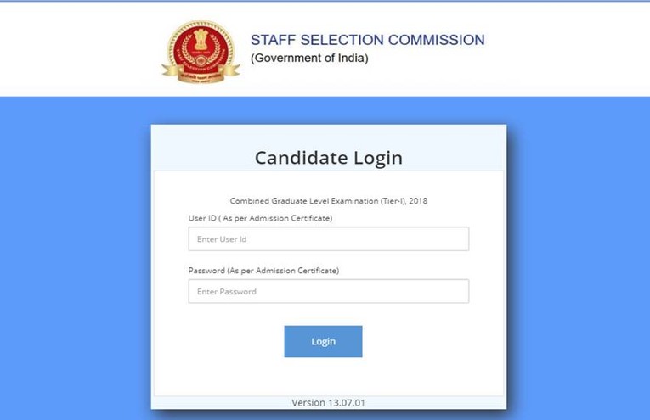This screenshot has height=420, width=650.
Task: Click the User ID field label
Action: click(x=260, y=218)
